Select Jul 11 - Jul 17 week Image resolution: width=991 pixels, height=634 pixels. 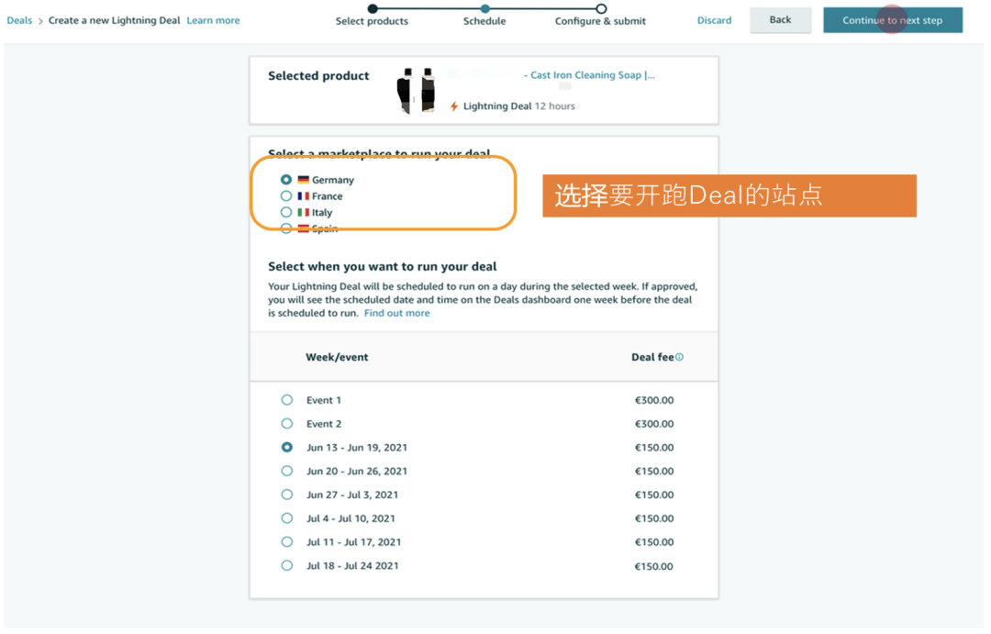click(x=287, y=542)
